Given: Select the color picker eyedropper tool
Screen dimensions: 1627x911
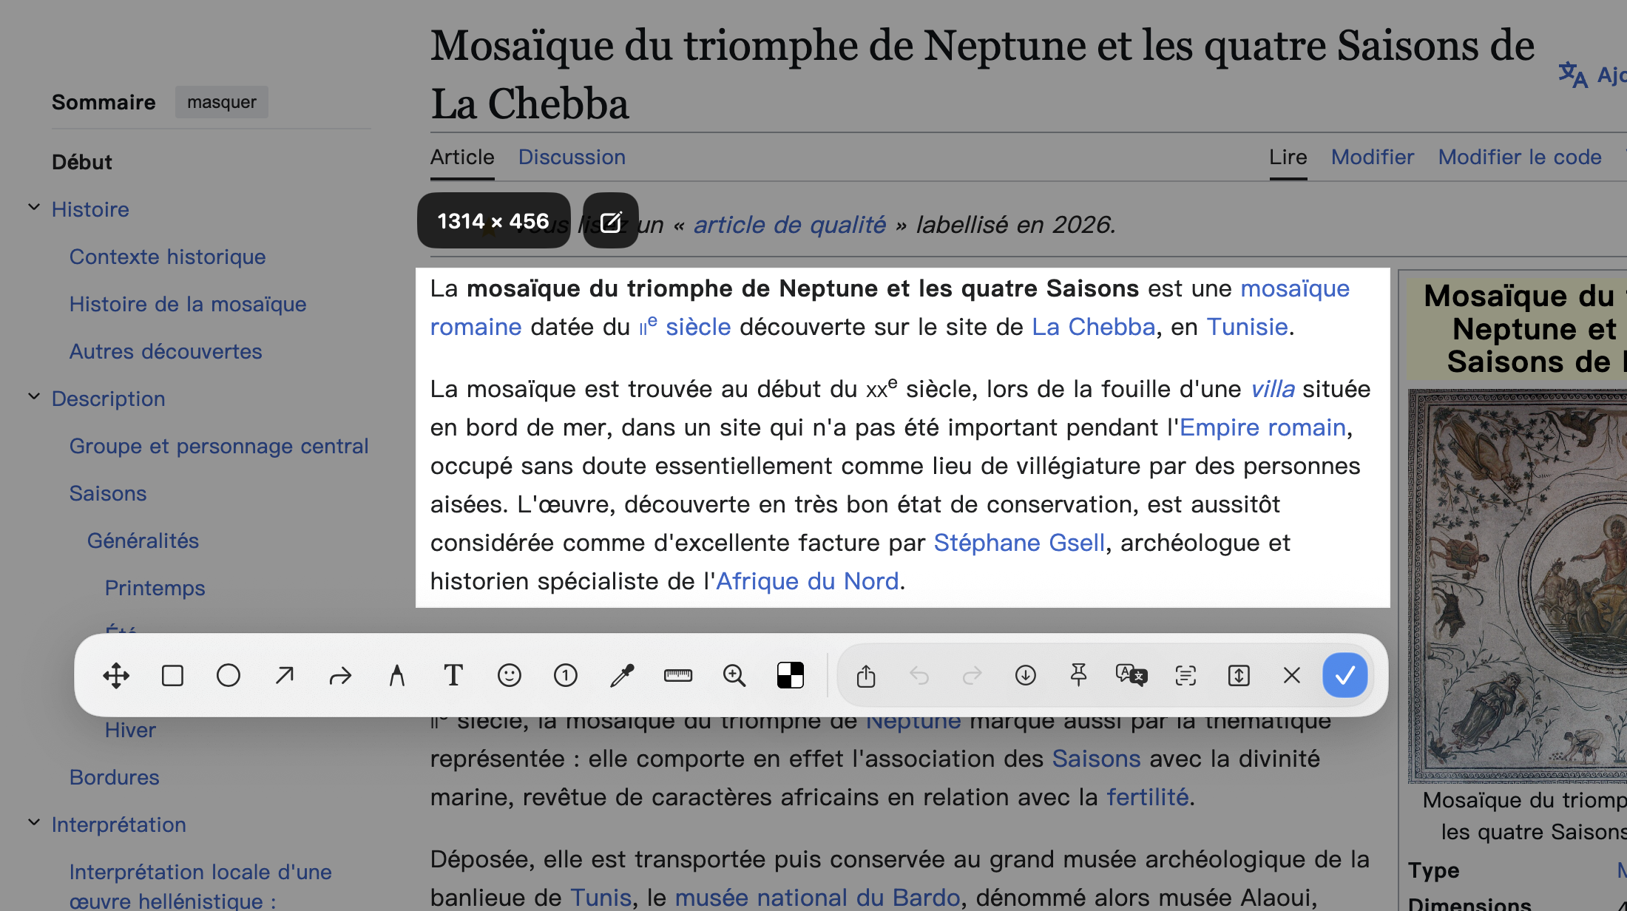Looking at the screenshot, I should coord(622,675).
